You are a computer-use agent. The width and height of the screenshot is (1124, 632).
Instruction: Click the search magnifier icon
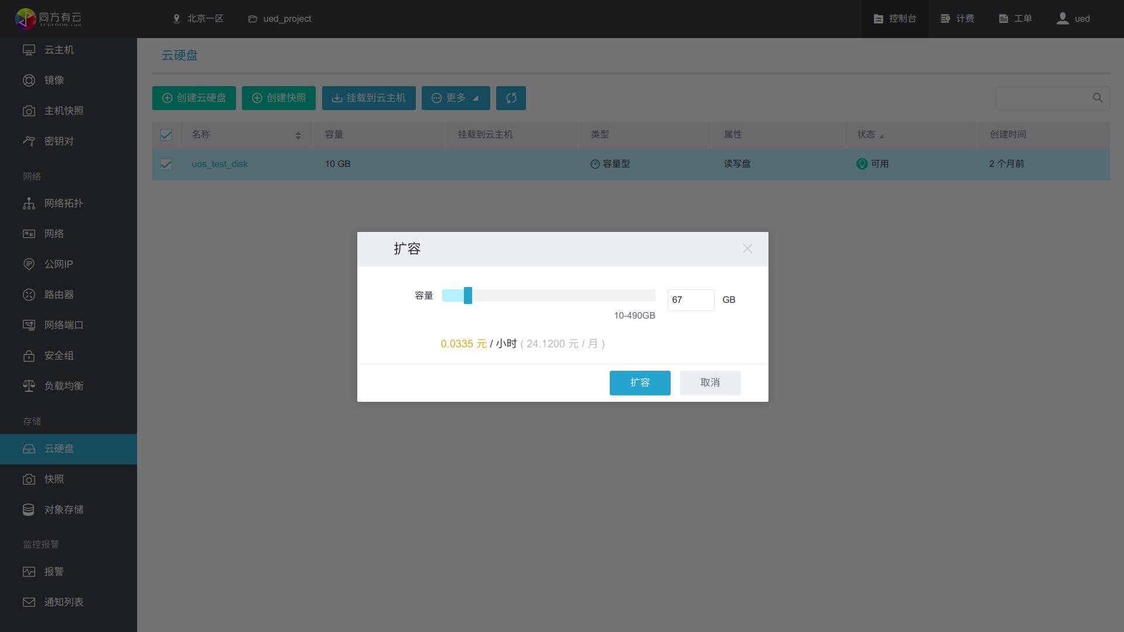coord(1097,98)
